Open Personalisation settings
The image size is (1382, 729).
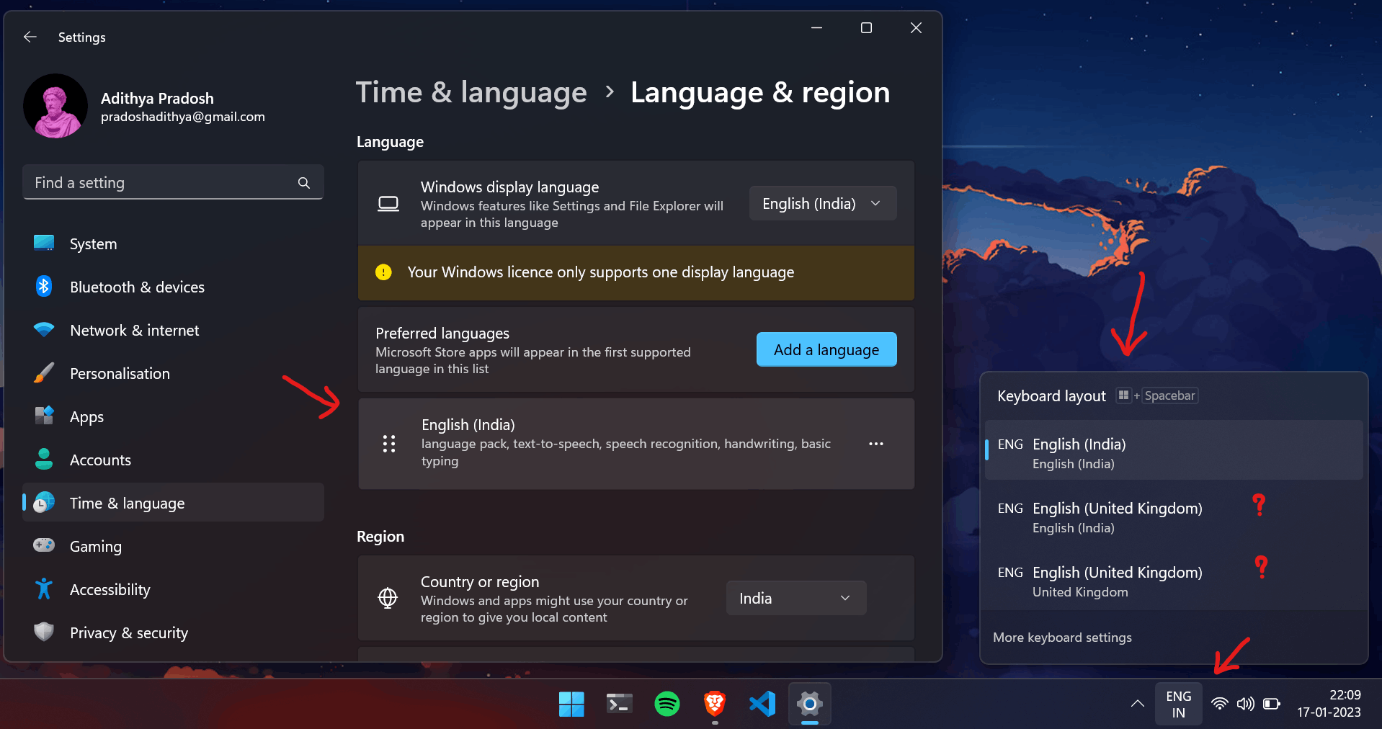point(173,373)
